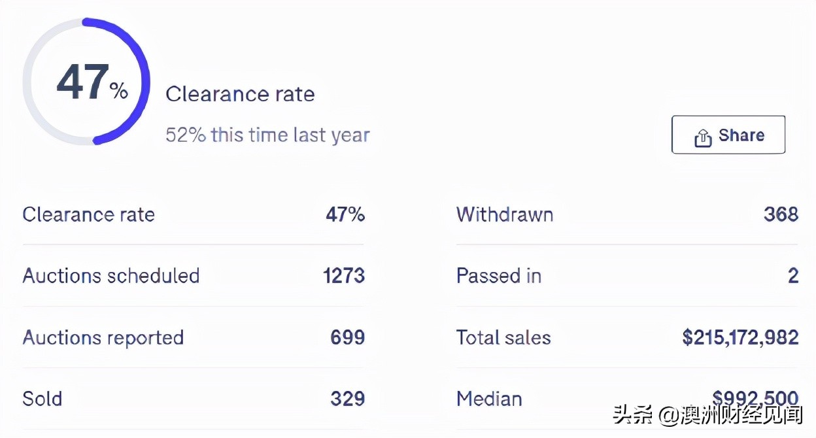Select the Passed in row label
816x438 pixels.
pyautogui.click(x=499, y=276)
